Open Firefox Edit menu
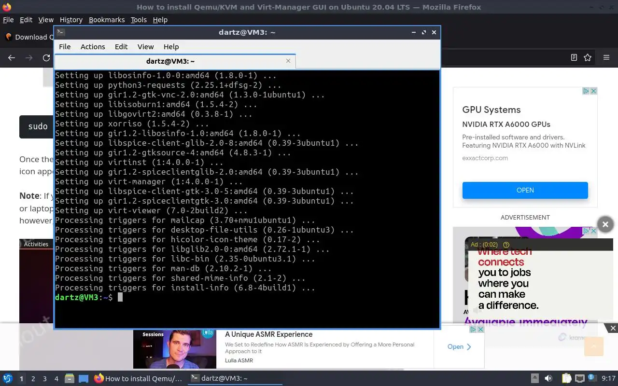Screen dimensions: 618x386 (26, 20)
